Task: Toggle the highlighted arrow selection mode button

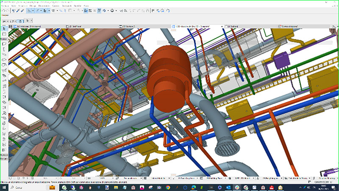Action: (29, 11)
